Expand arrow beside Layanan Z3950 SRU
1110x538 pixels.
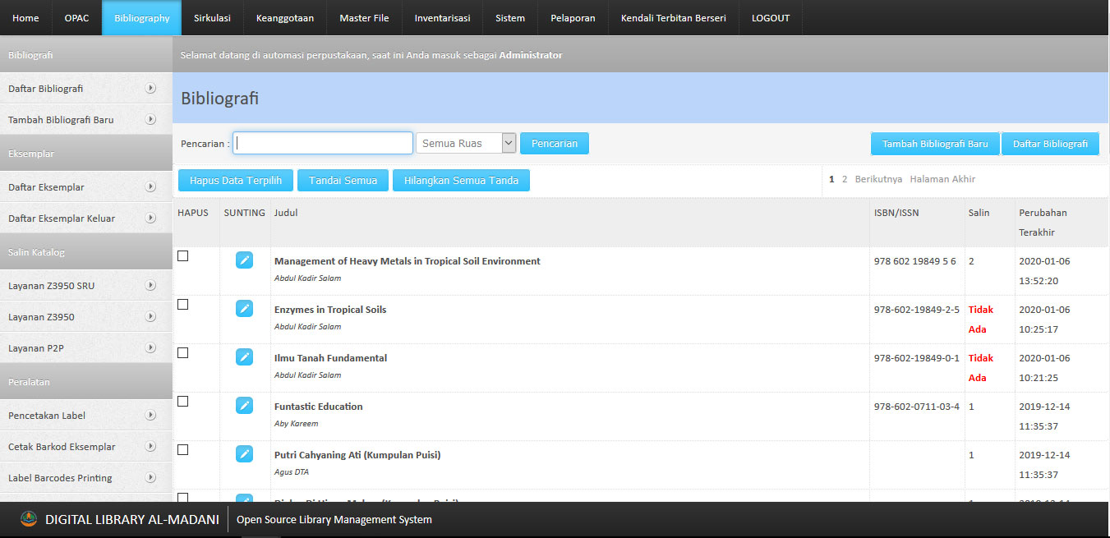pos(150,286)
